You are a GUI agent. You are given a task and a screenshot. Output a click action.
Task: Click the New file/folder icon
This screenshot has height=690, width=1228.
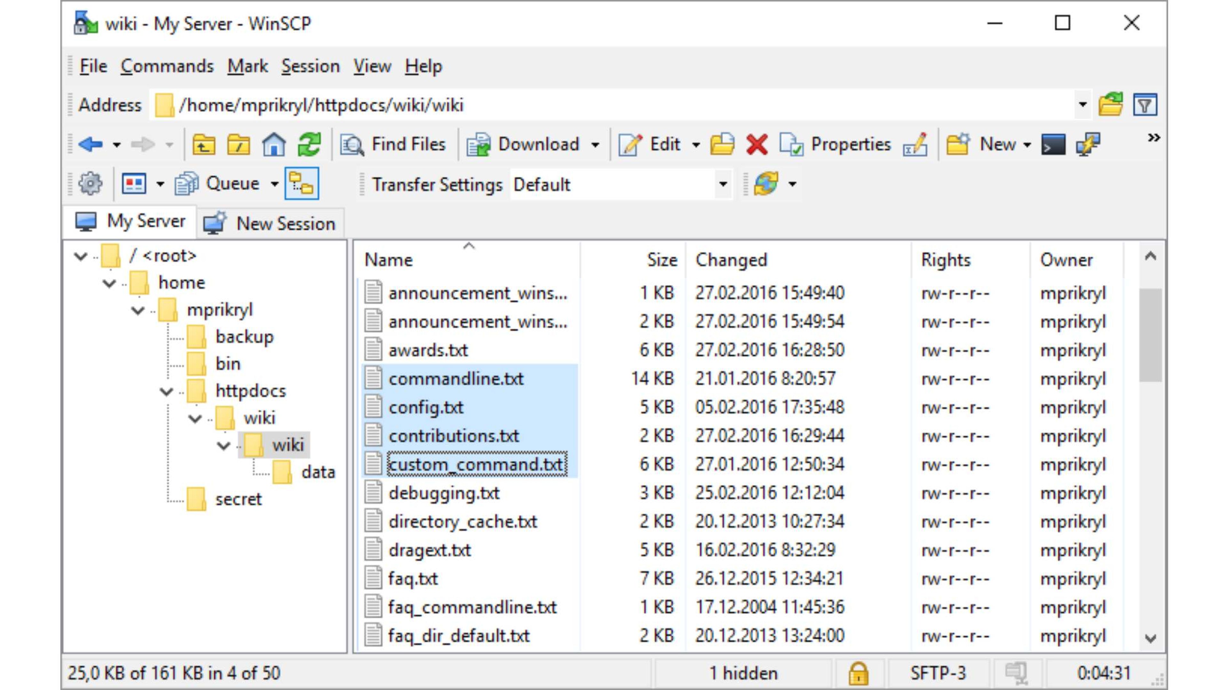(x=987, y=144)
